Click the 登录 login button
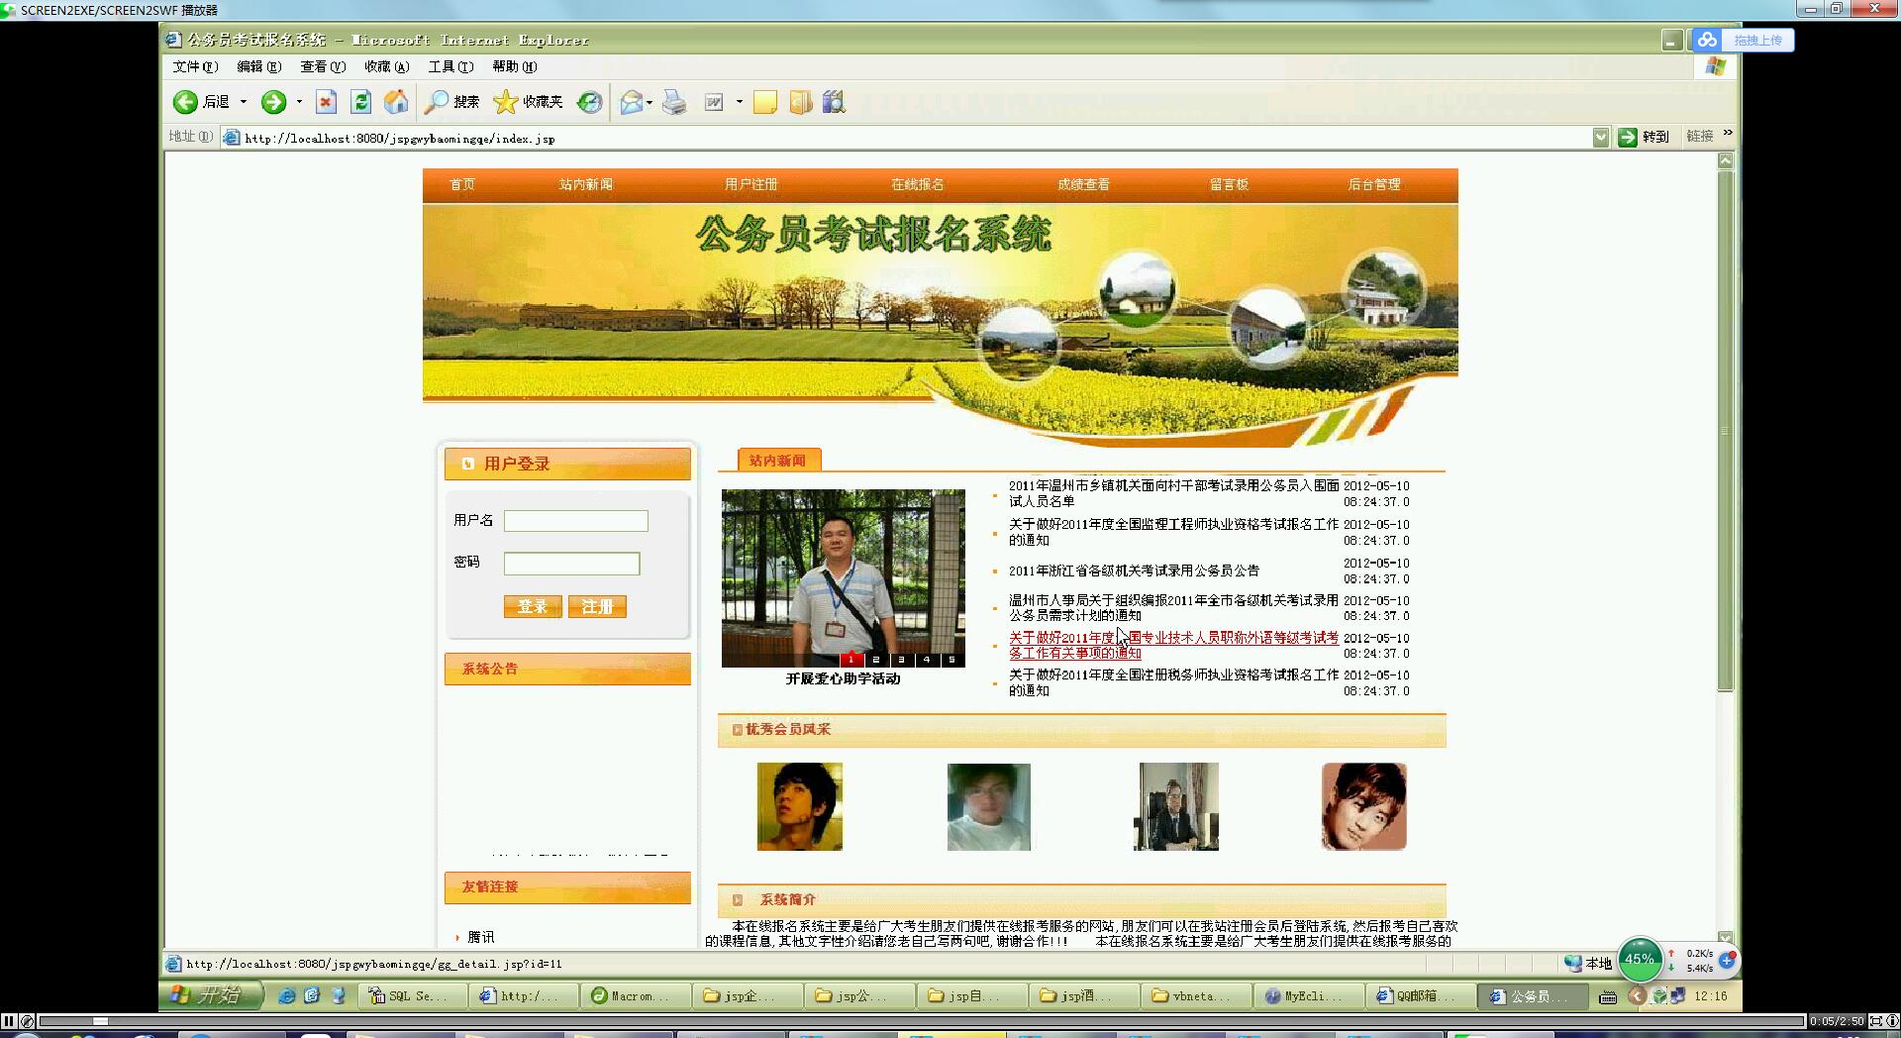 pyautogui.click(x=533, y=606)
